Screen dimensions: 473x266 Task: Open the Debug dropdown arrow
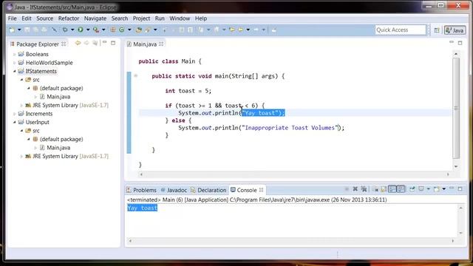[72, 30]
